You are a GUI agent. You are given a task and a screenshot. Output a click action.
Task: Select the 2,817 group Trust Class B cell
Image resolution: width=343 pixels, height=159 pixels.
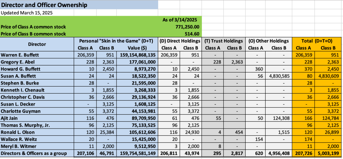pyautogui.click(x=234, y=153)
